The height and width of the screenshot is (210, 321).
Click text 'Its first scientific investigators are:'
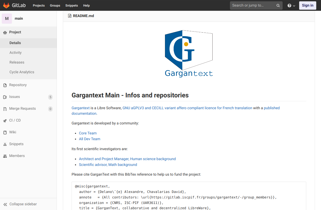[99, 149]
